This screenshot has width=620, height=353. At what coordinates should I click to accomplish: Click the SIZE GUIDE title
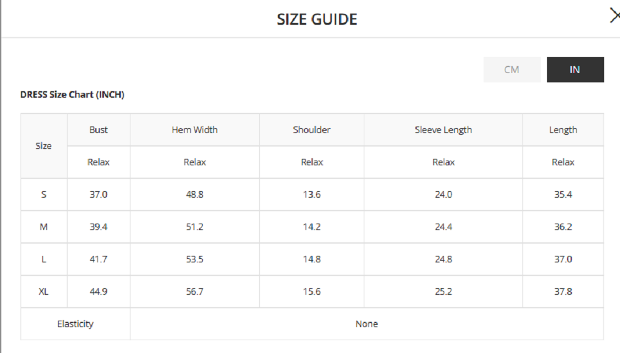[317, 19]
